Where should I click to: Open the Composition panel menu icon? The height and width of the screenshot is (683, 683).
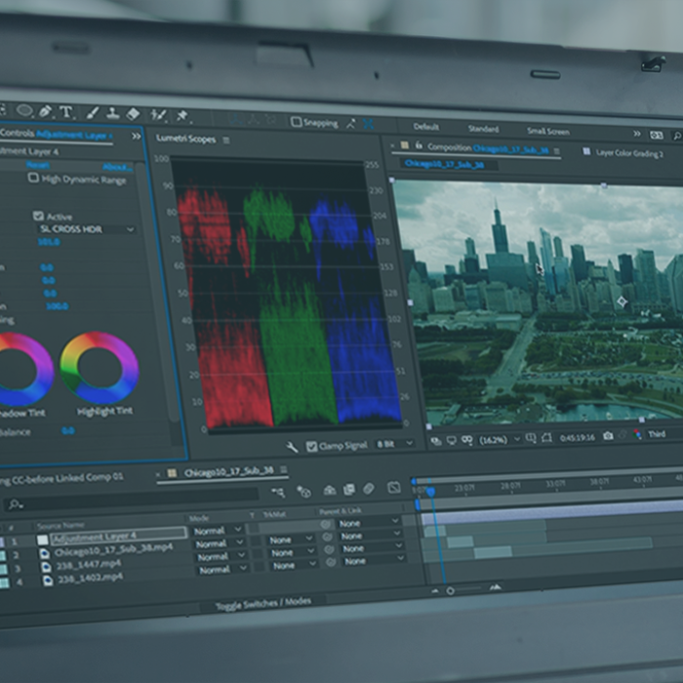[x=557, y=151]
